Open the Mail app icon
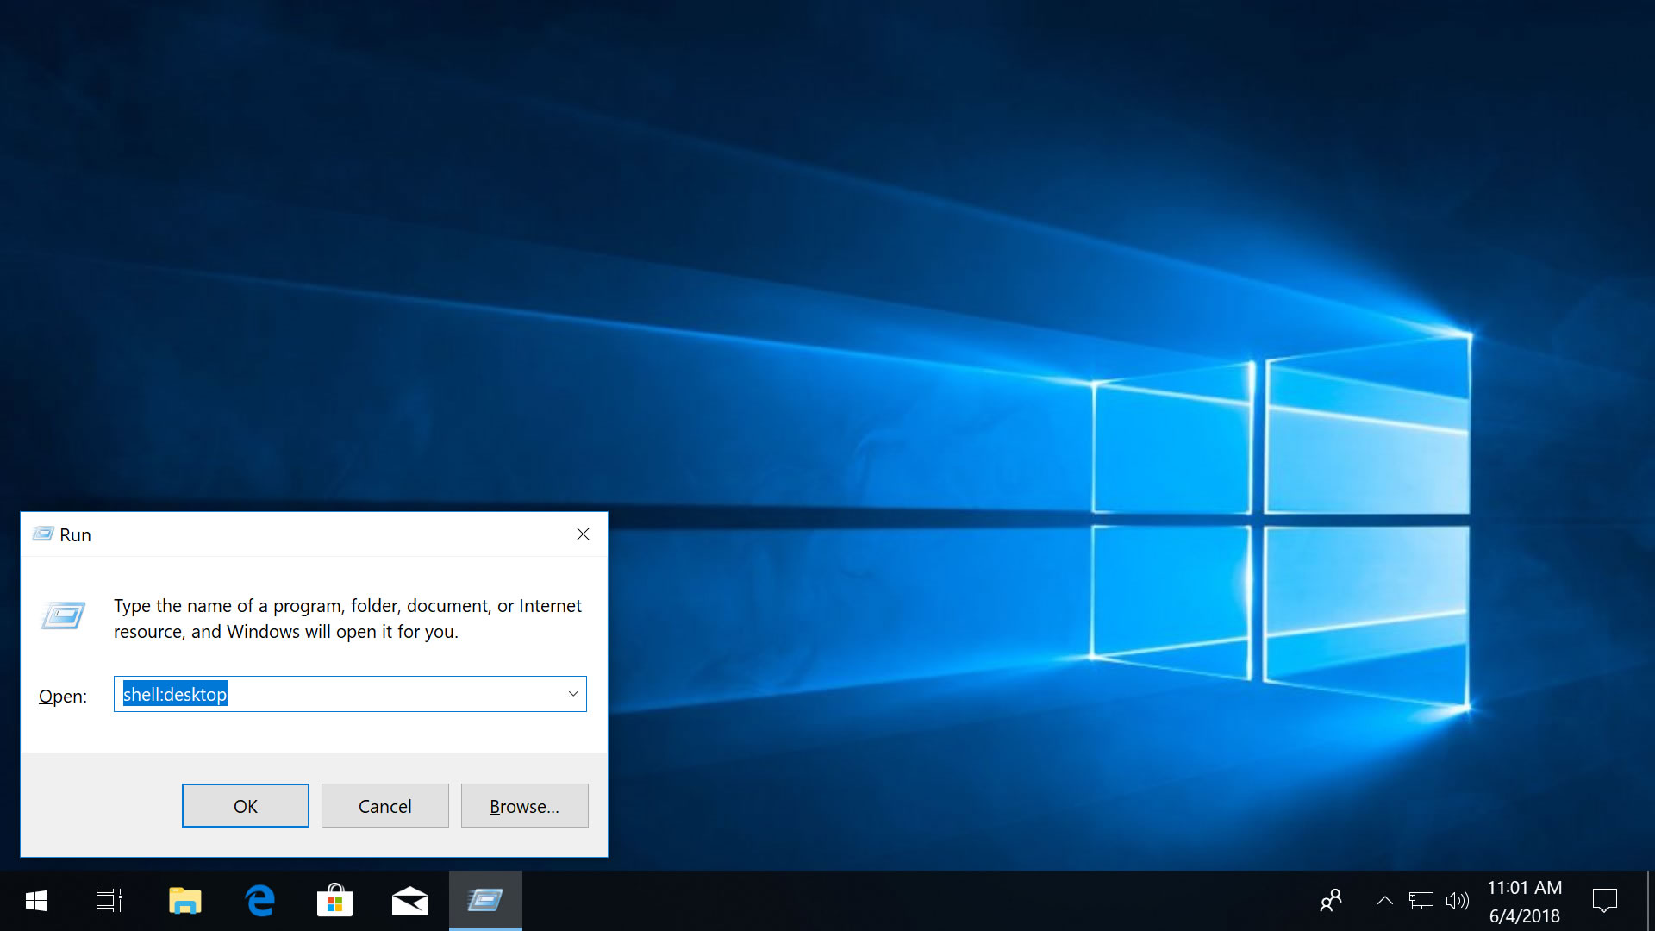This screenshot has width=1655, height=931. pyautogui.click(x=409, y=901)
